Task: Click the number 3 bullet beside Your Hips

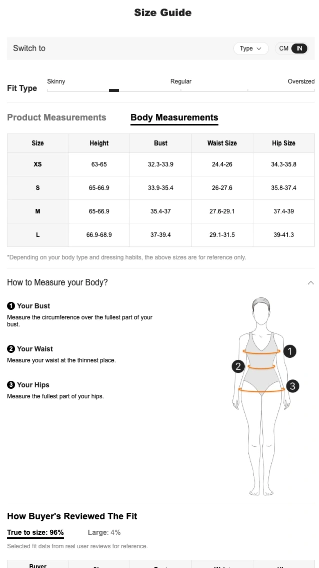Action: [11, 385]
